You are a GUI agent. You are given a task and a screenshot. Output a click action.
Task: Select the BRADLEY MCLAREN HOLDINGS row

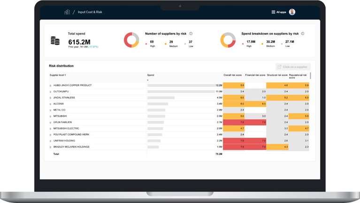71,147
